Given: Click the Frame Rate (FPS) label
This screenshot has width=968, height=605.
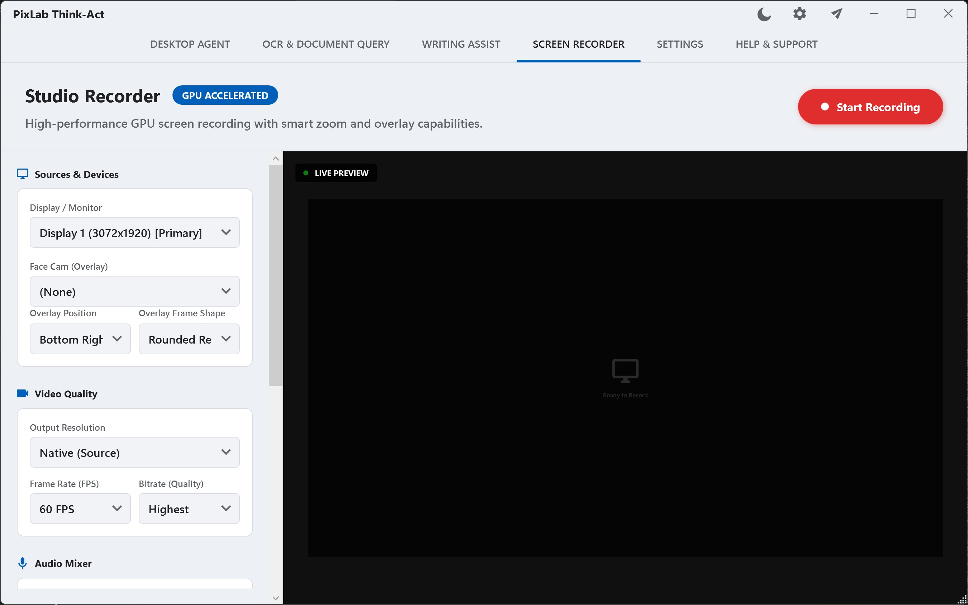Looking at the screenshot, I should pos(64,484).
